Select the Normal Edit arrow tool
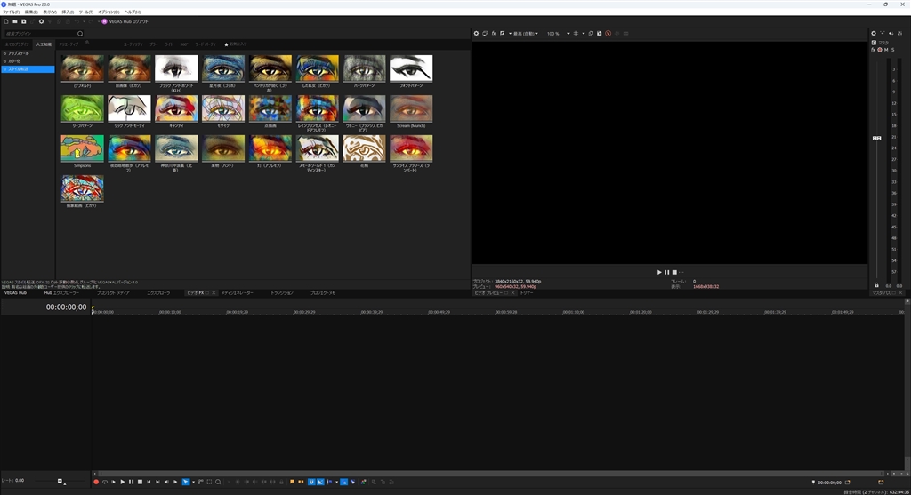This screenshot has width=911, height=495. pos(186,482)
